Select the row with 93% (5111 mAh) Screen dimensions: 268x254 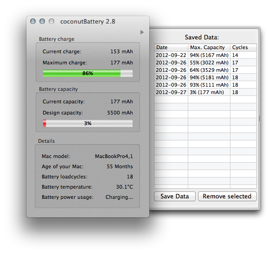point(205,85)
